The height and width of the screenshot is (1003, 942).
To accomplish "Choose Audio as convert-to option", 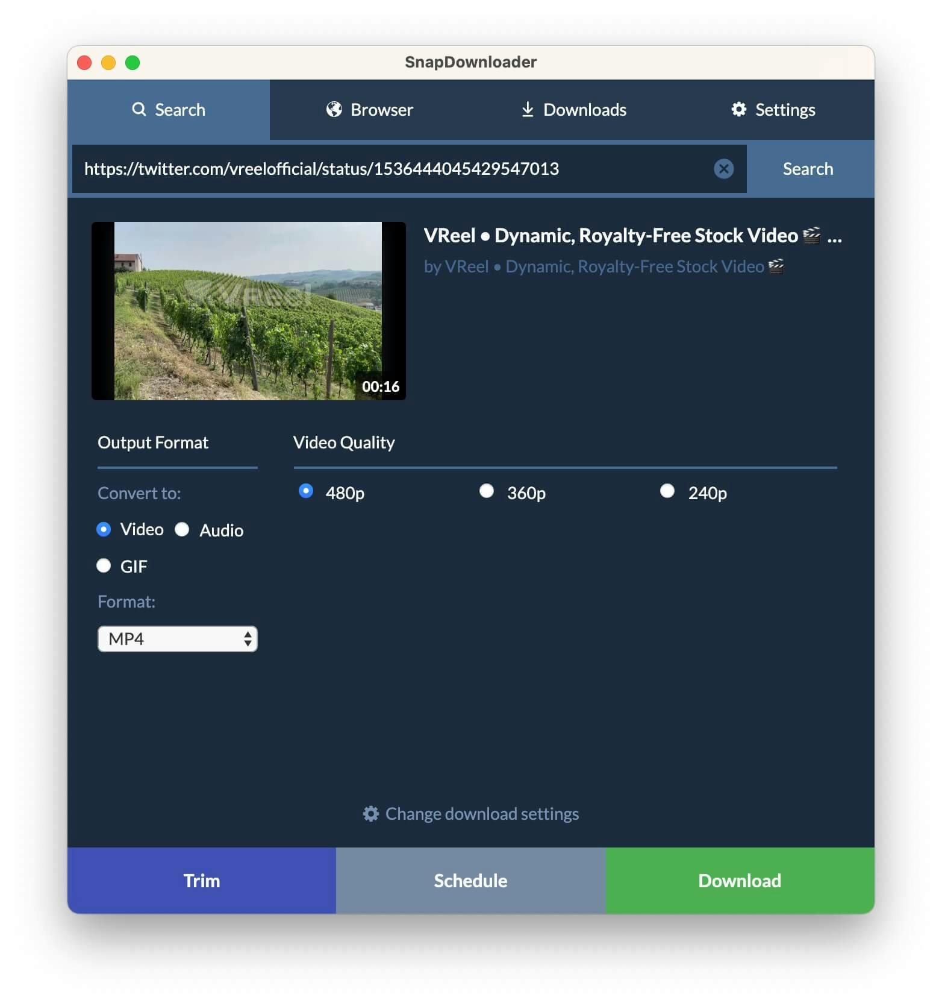I will [182, 529].
